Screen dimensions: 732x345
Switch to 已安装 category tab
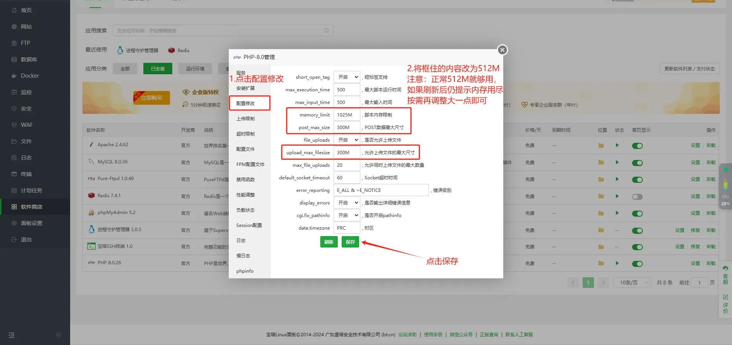(157, 69)
